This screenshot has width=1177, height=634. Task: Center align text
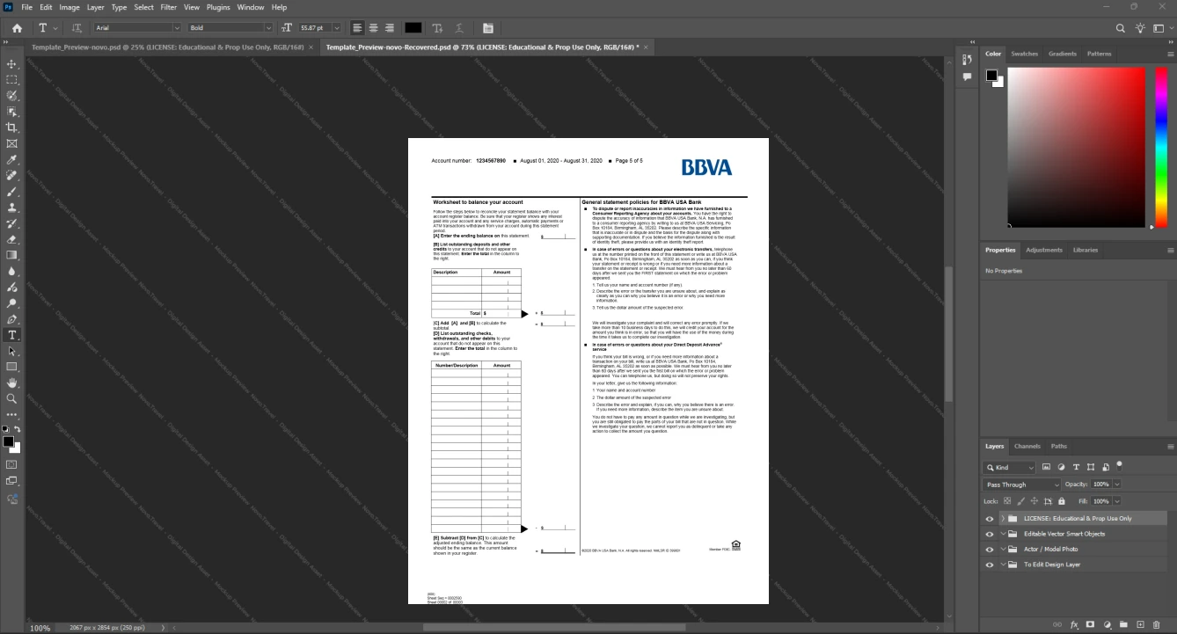tap(373, 28)
